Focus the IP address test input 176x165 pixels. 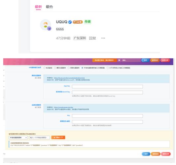pos(40,138)
